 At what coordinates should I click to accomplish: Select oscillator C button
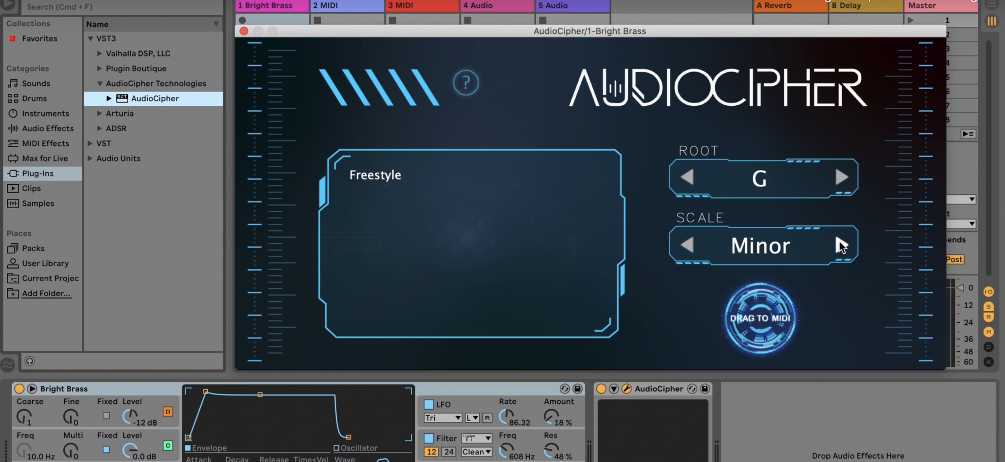click(168, 445)
